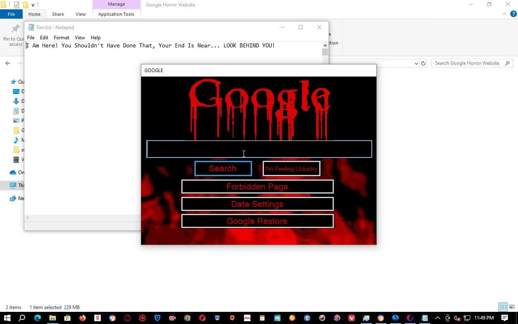The width and height of the screenshot is (518, 324).
Task: Open the Customize Quick Access Toolbar dropdown
Action: tap(33, 5)
